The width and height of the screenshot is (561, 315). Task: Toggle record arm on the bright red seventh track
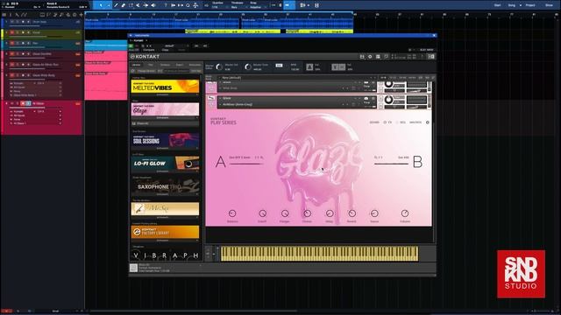pos(23,103)
